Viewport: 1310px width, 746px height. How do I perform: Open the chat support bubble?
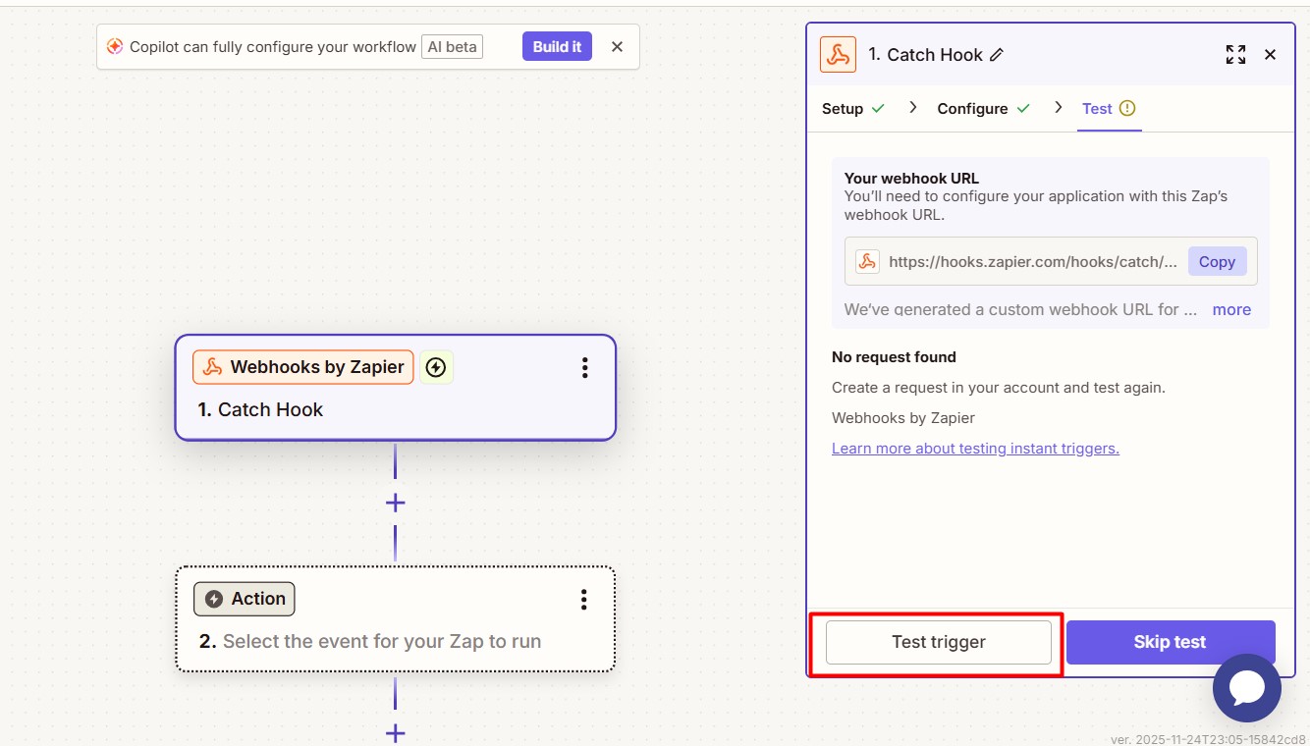click(x=1246, y=688)
